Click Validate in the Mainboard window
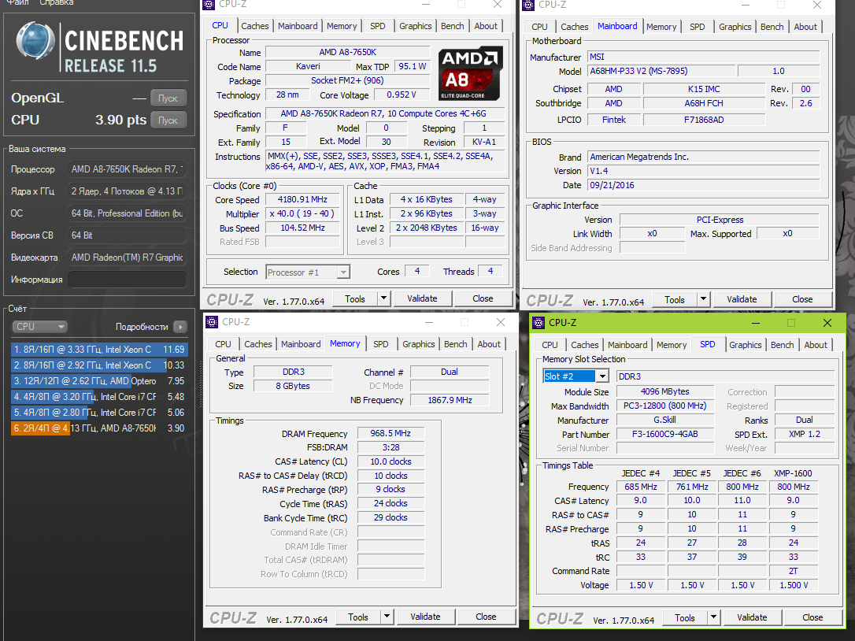The height and width of the screenshot is (641, 855). point(742,299)
